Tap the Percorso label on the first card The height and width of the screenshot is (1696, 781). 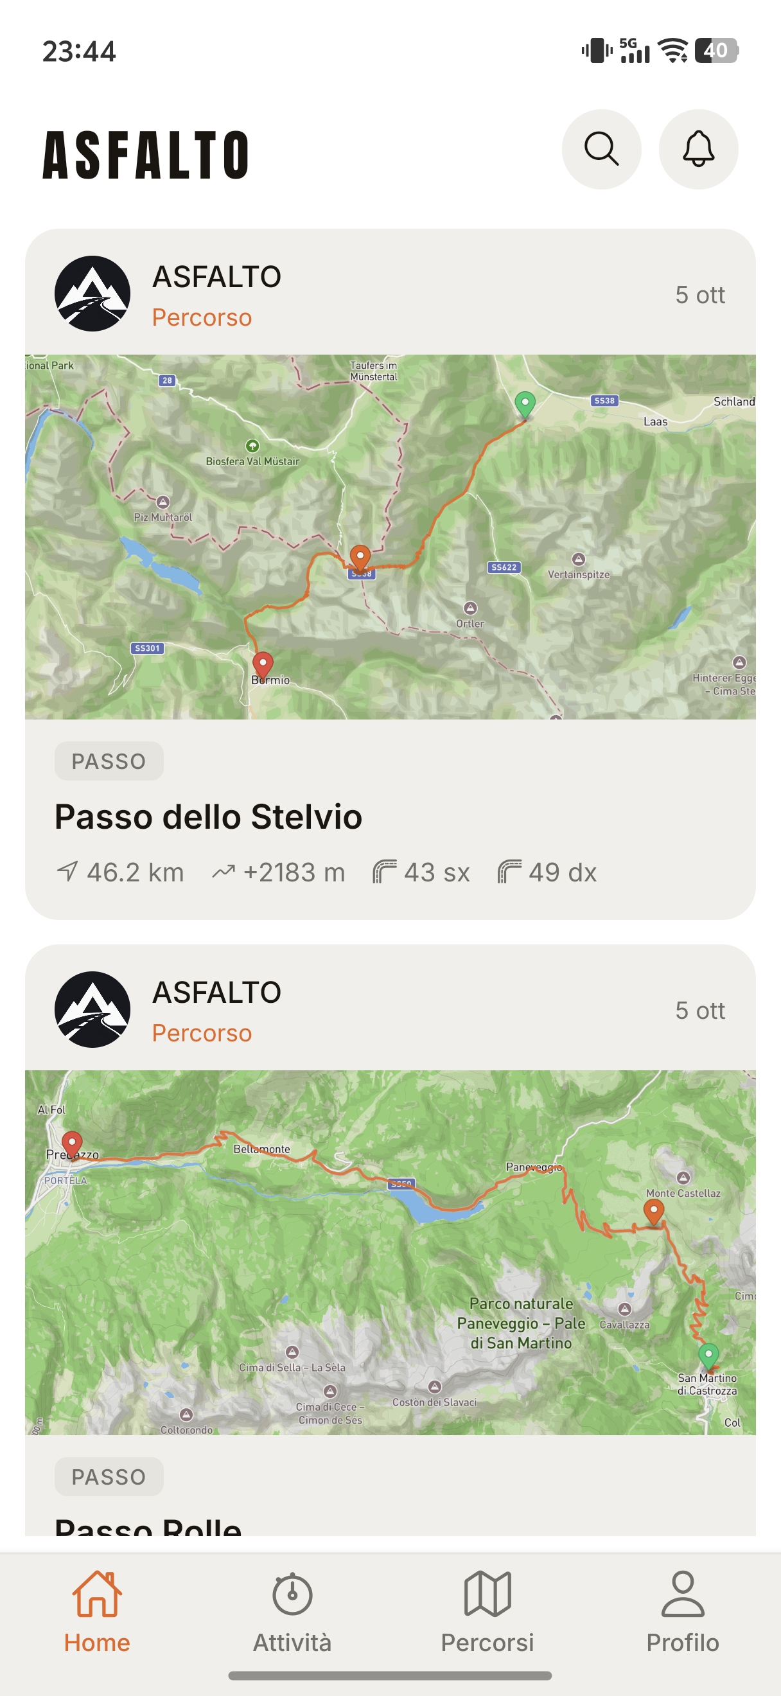tap(202, 317)
